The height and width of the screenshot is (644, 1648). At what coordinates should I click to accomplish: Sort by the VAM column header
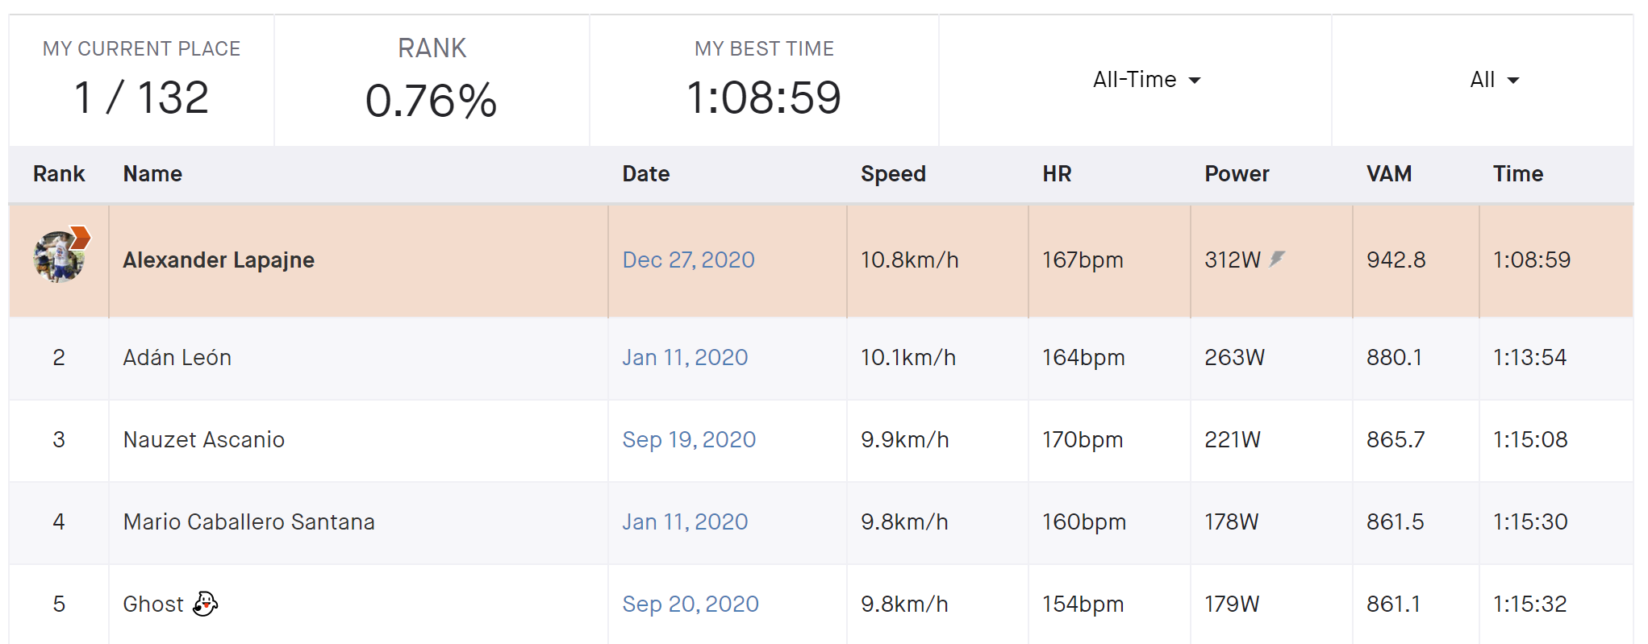tap(1389, 173)
